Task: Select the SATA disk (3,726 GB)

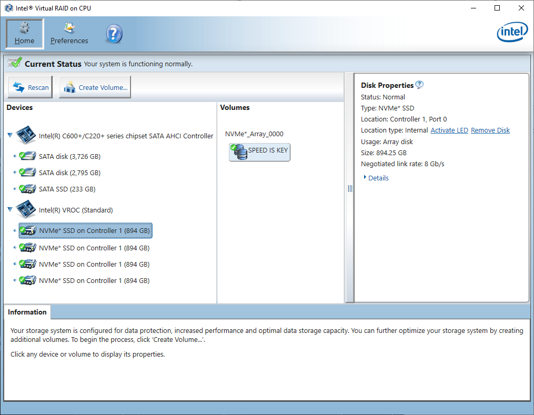Action: click(69, 156)
